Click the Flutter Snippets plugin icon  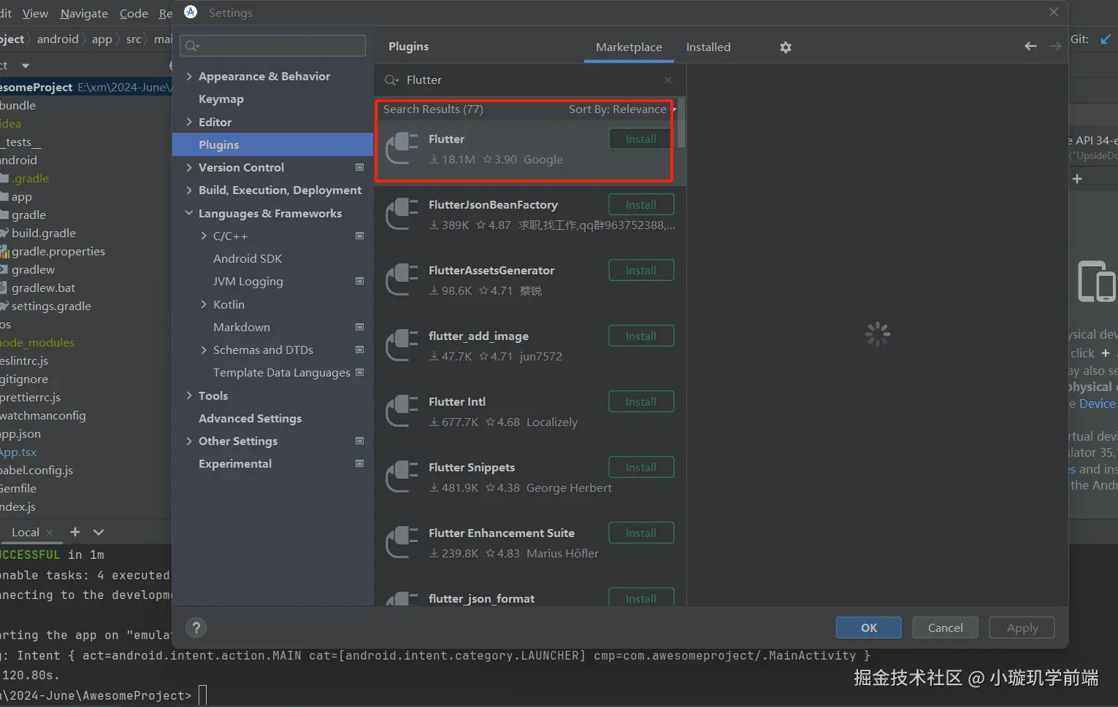(x=402, y=476)
